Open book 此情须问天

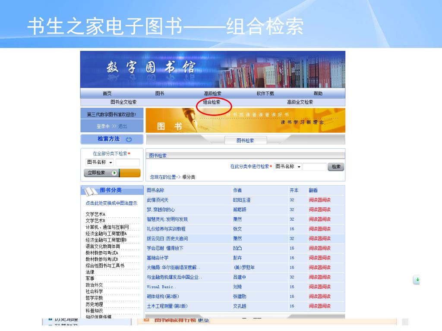158,200
